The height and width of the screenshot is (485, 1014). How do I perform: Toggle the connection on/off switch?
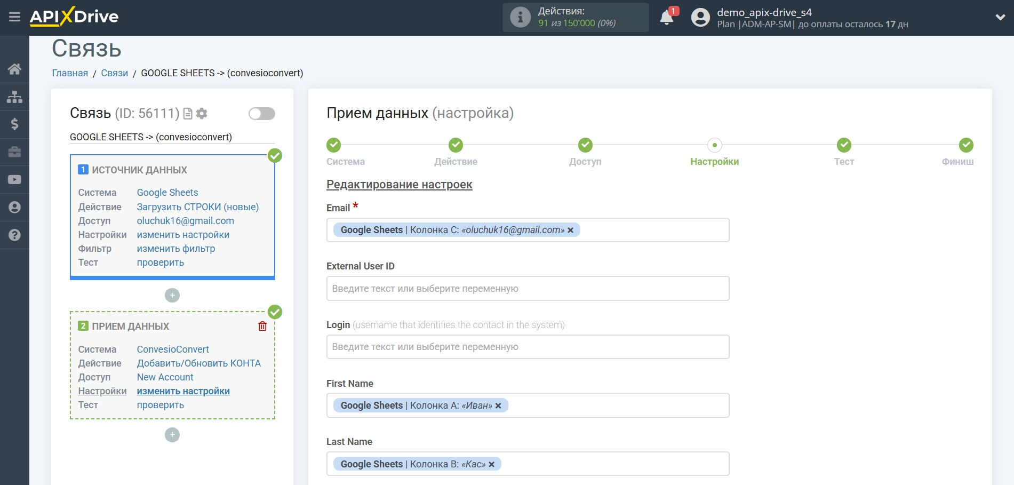click(x=261, y=114)
